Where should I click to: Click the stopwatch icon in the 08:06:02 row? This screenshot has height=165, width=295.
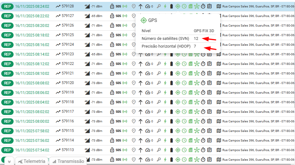click(203, 93)
